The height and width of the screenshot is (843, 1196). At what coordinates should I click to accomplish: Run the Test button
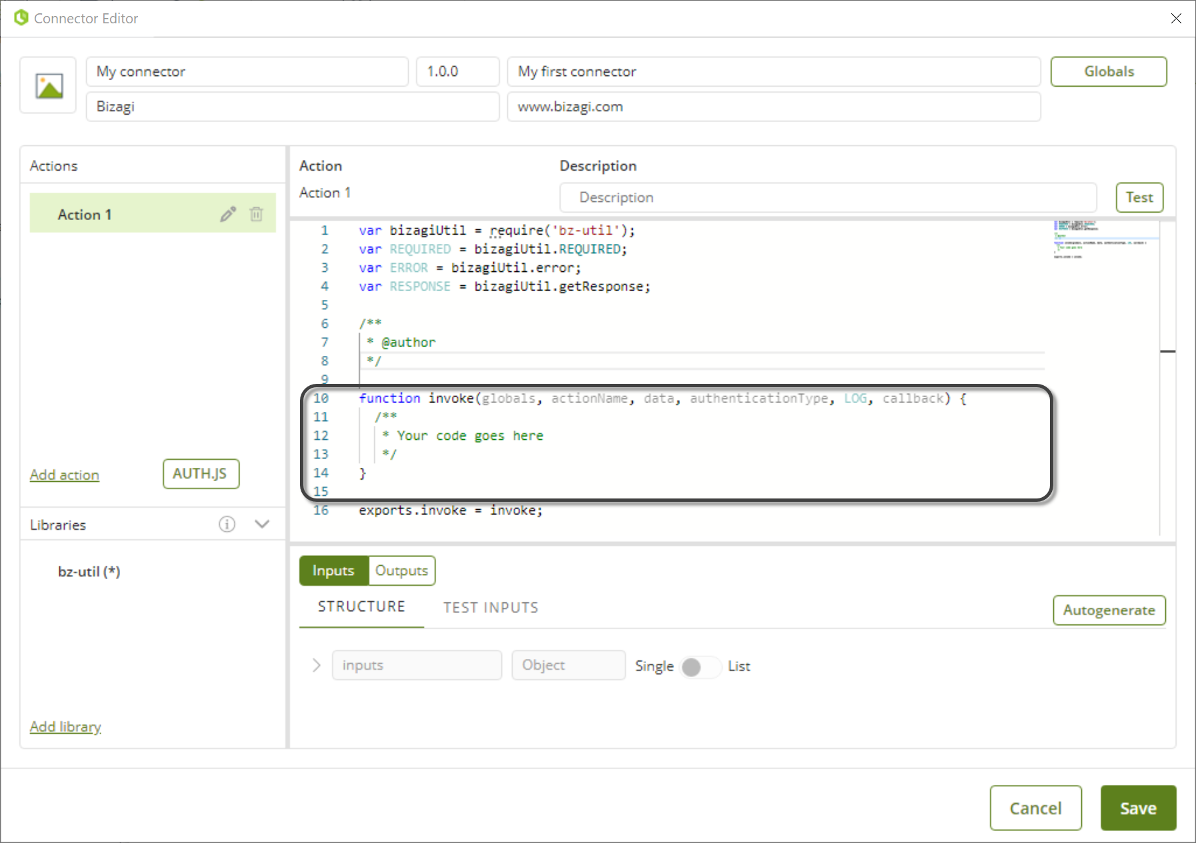1139,197
